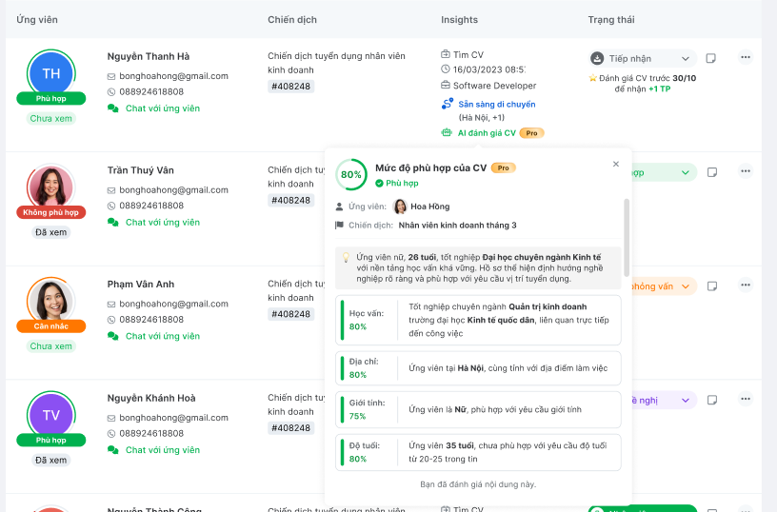Image resolution: width=777 pixels, height=512 pixels.
Task: Open more options for Nguyễn Thanh Hà
Action: pos(746,57)
